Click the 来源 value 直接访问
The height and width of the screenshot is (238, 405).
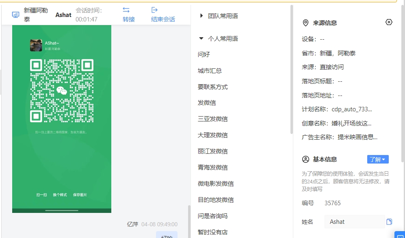(331, 67)
